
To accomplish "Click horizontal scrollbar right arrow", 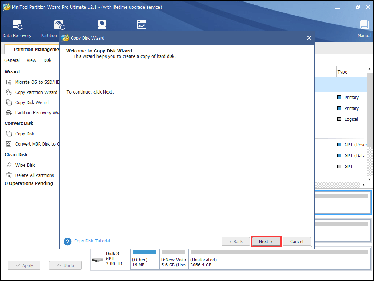I will 364,185.
